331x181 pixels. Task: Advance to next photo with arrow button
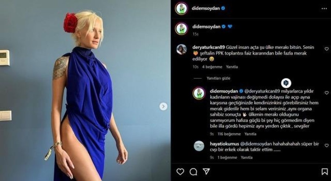163,106
